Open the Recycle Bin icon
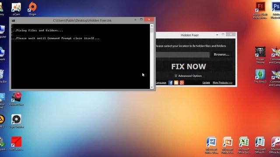Image resolution: width=280 pixels, height=157 pixels. [2, 75]
